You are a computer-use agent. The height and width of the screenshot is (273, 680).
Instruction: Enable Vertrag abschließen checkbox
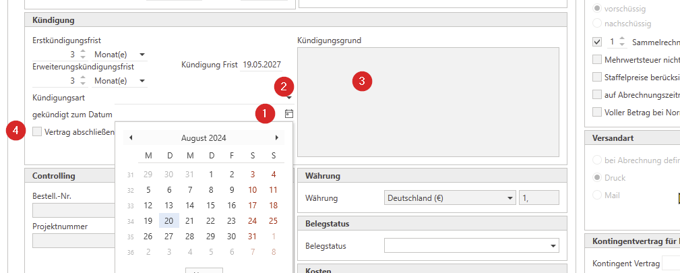37,132
